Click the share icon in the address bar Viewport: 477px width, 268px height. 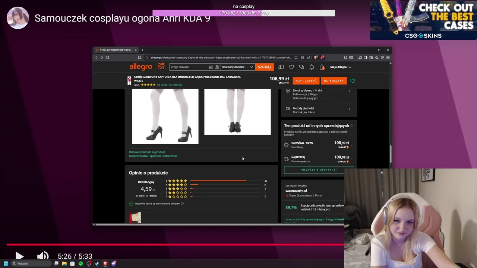click(x=309, y=57)
